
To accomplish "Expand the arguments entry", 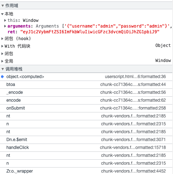I will click(5, 26).
